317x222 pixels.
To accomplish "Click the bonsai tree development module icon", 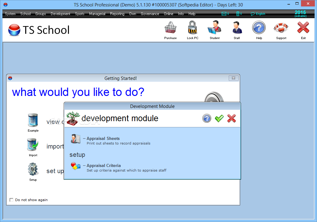I will [73, 118].
